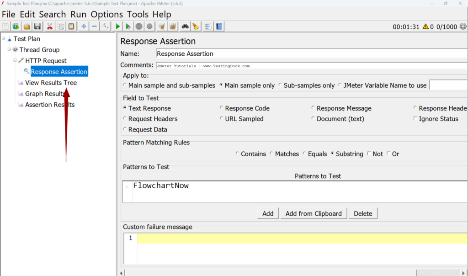Viewport: 468px width, 276px height.
Task: Start the test plan run
Action: point(117,26)
